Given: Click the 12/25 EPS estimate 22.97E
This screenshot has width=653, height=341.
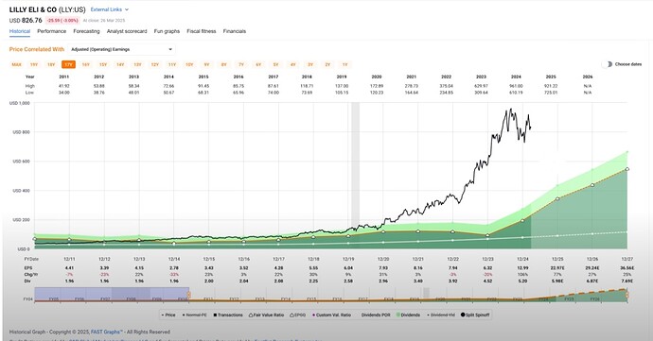Looking at the screenshot, I should pos(557,268).
